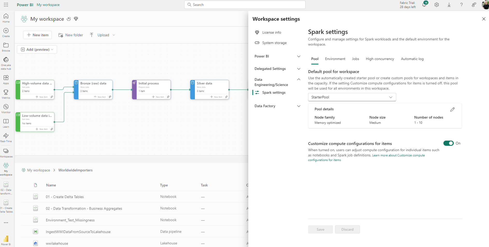Screen dimensions: 489x247
Task: Select the Home icon in the sidebar
Action: (6, 17)
